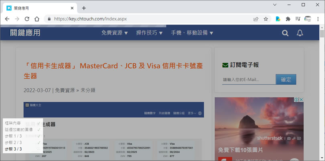Image resolution: width=325 pixels, height=161 pixels.
Task: Click the address bar URL
Action: tap(90, 19)
